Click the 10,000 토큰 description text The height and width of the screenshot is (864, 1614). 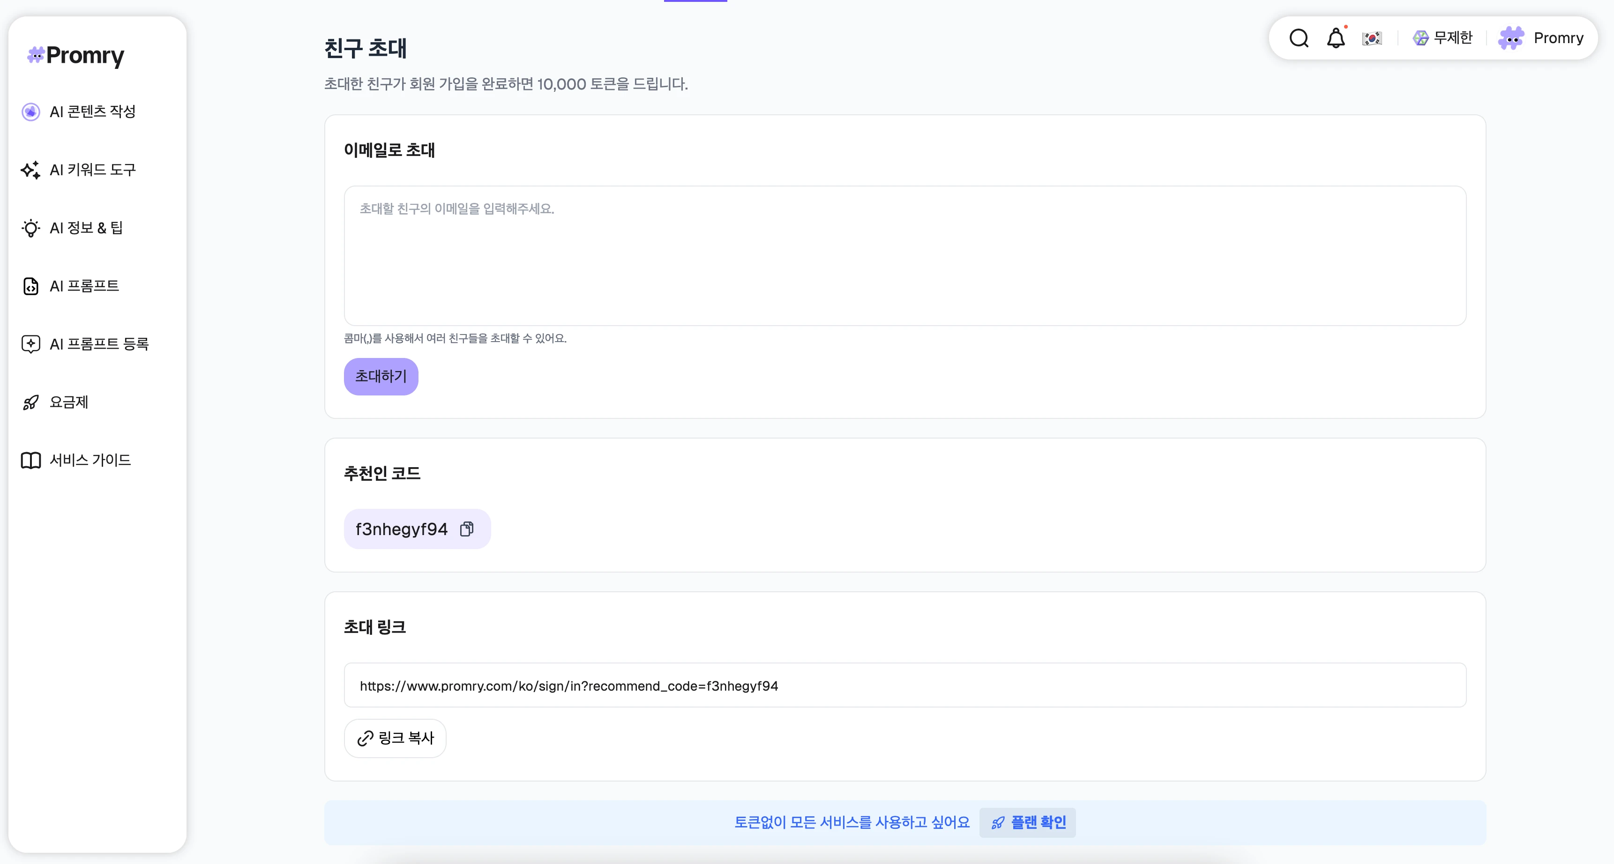click(x=506, y=84)
